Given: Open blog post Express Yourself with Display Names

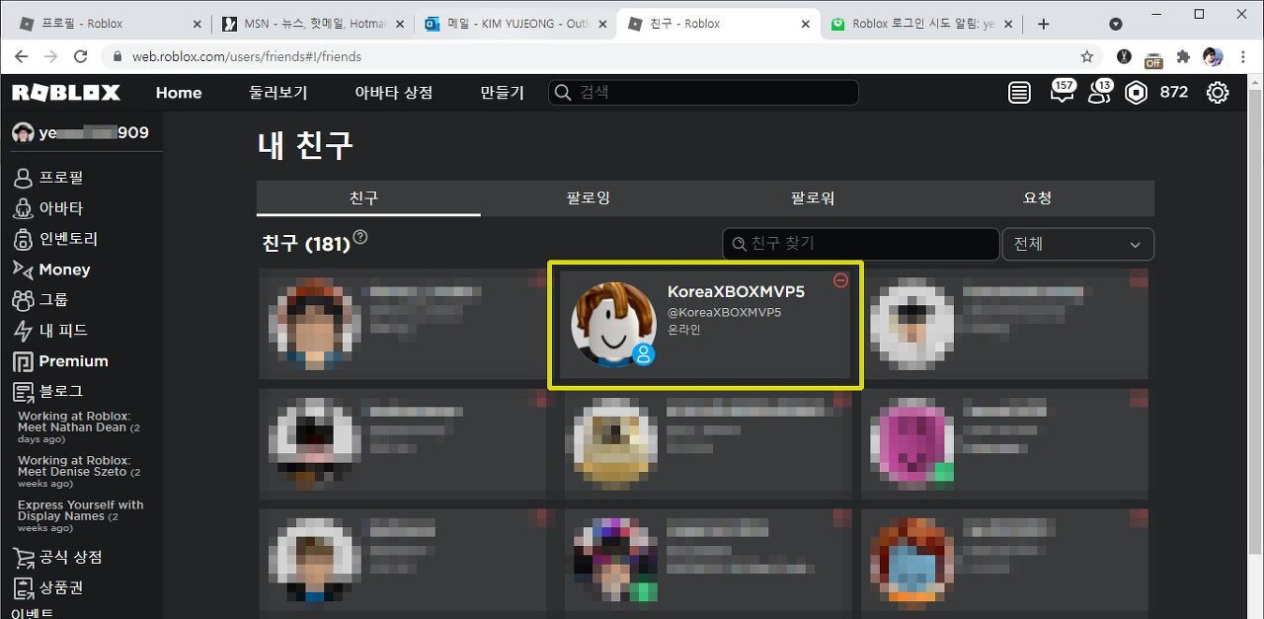Looking at the screenshot, I should (80, 516).
